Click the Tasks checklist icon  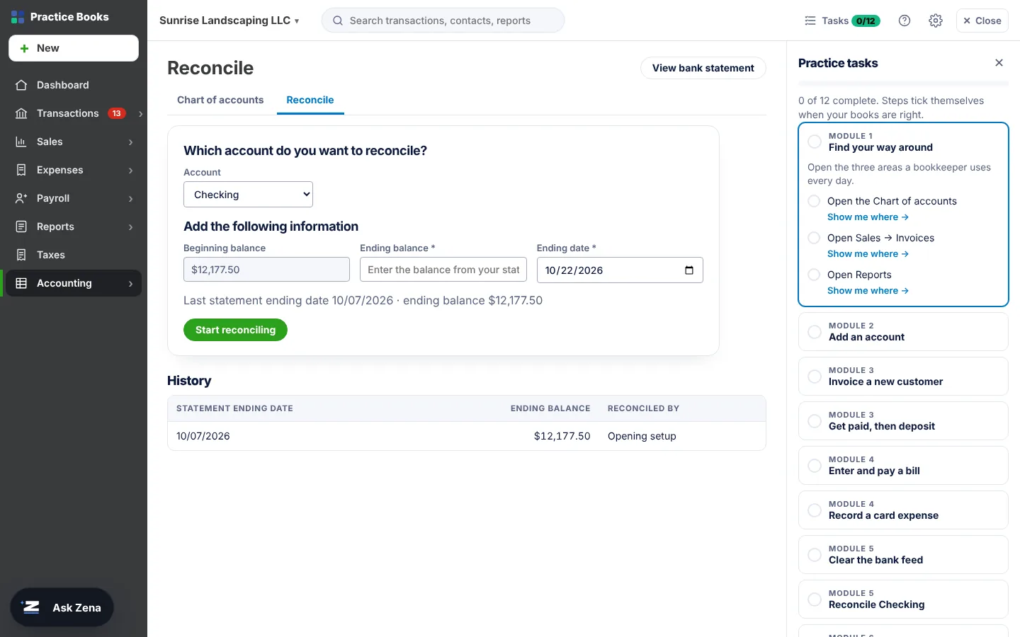point(810,21)
